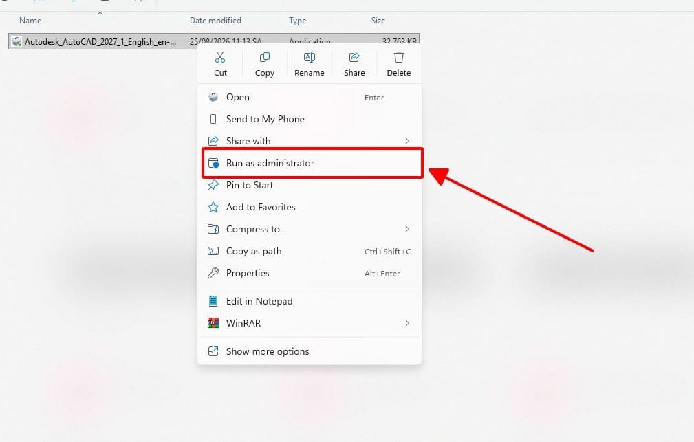Sort by the Size column header
Screen dimensions: 694x442
(x=378, y=21)
